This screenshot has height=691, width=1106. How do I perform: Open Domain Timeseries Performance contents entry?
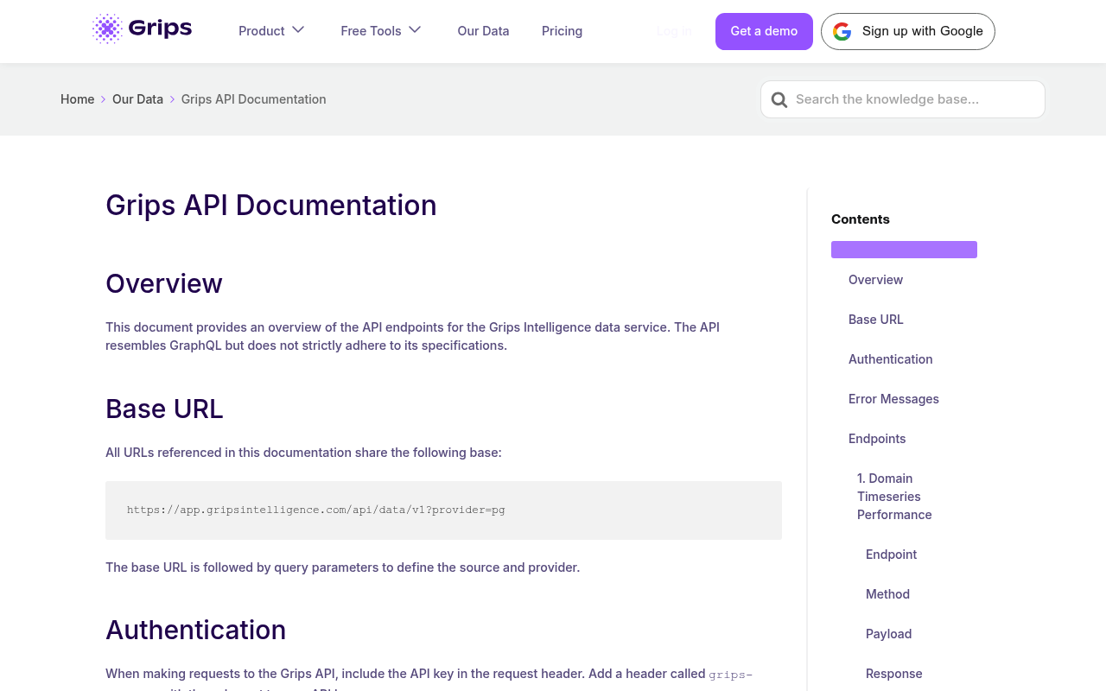click(894, 497)
